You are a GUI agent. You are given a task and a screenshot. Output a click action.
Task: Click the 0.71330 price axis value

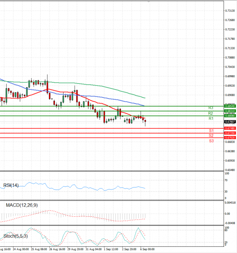coord(230,48)
